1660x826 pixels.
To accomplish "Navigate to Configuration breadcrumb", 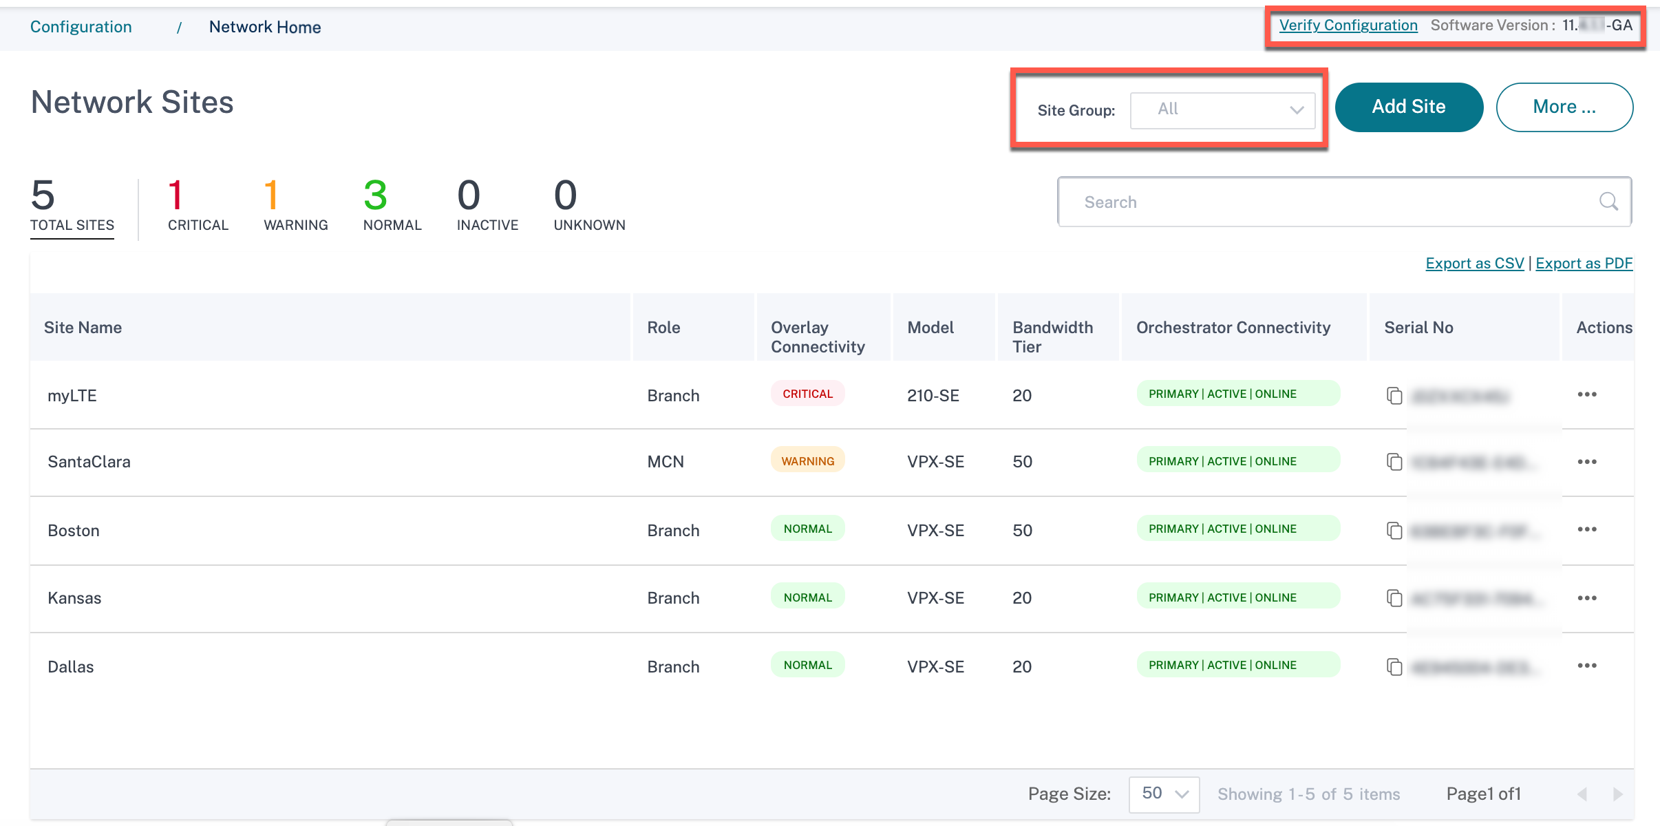I will click(81, 27).
